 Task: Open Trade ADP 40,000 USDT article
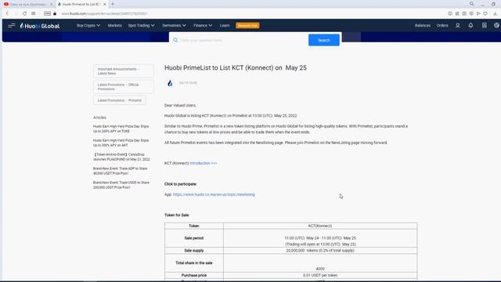click(x=120, y=171)
